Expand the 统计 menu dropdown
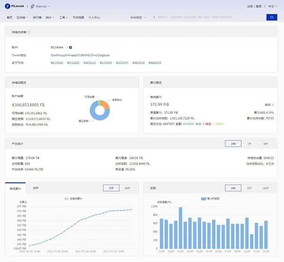Screen dimensions: 284x262 (50, 18)
